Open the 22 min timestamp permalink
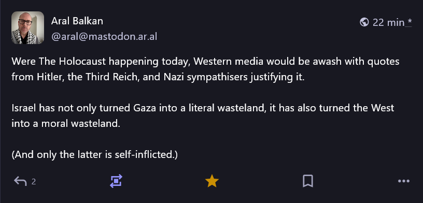This screenshot has width=423, height=203. pyautogui.click(x=388, y=22)
